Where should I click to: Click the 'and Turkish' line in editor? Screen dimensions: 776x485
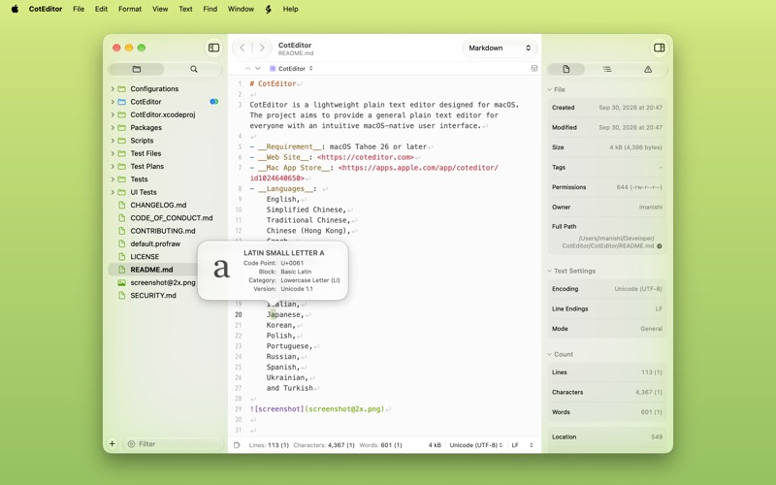tap(289, 388)
